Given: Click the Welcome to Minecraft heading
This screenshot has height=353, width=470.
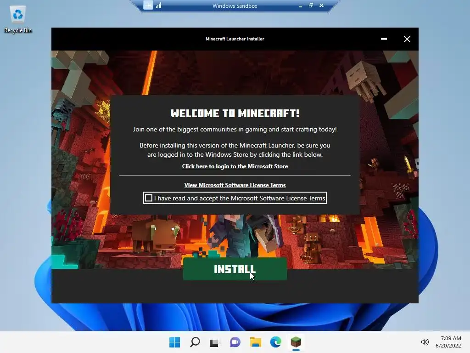Looking at the screenshot, I should [x=235, y=114].
